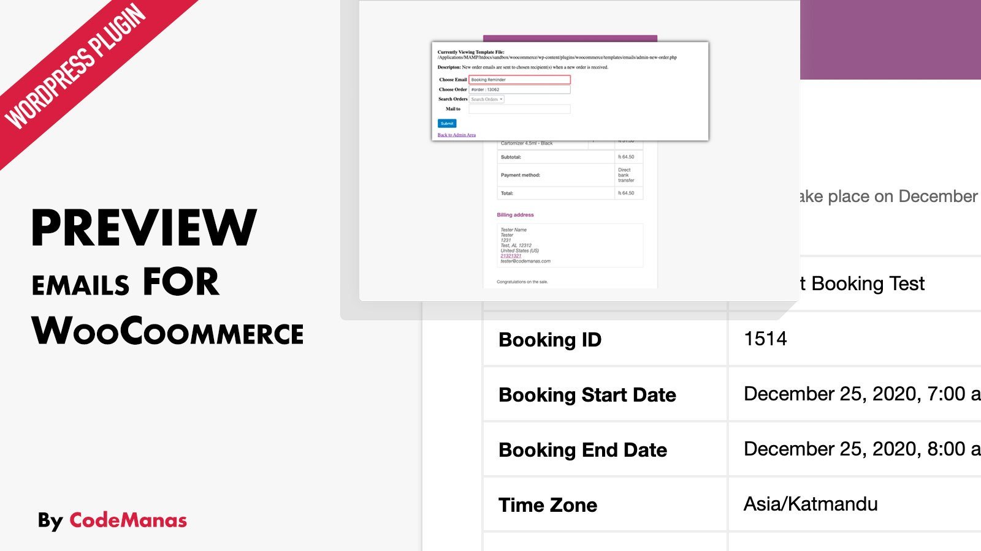The height and width of the screenshot is (551, 981).
Task: Click the Choose Email field showing Booking Reminder
Action: click(519, 80)
